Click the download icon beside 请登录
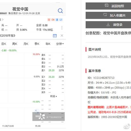The image size is (131, 131). tap(108, 24)
